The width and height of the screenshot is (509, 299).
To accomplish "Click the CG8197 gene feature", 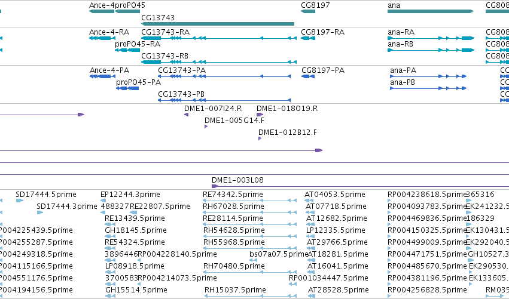I will coord(308,11).
